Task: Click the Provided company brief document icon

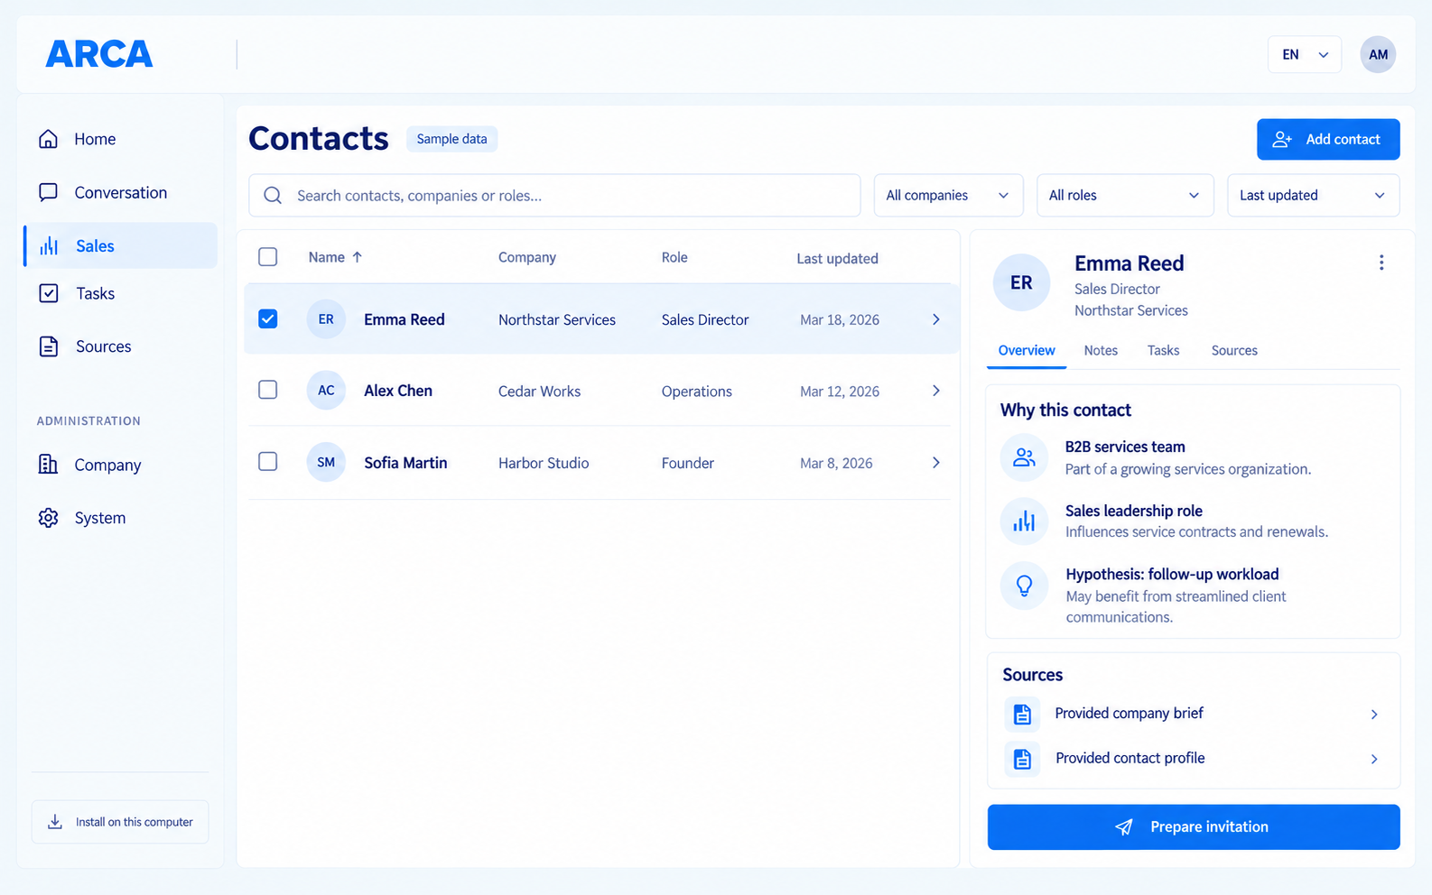Action: pos(1022,714)
